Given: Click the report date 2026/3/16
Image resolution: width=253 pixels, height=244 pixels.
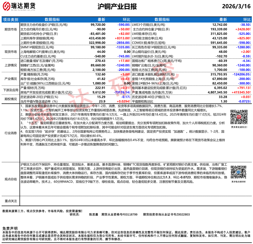Looking at the screenshot, I should [236, 7].
